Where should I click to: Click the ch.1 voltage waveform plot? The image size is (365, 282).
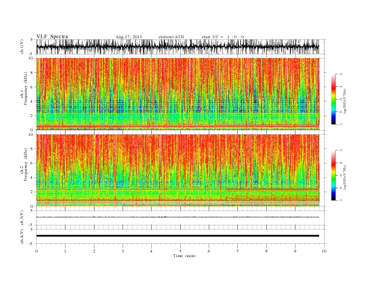click(177, 47)
